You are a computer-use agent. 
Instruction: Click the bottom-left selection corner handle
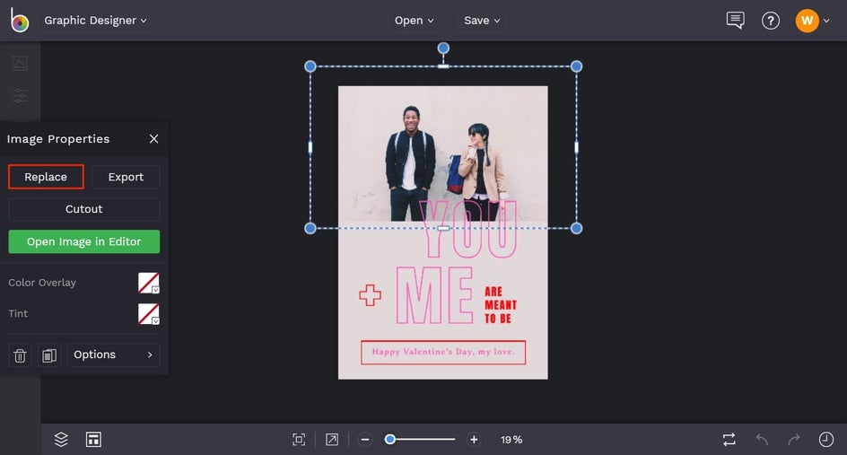tap(310, 228)
